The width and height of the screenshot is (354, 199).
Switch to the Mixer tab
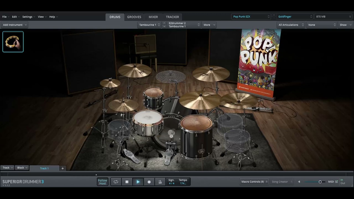[x=153, y=17]
